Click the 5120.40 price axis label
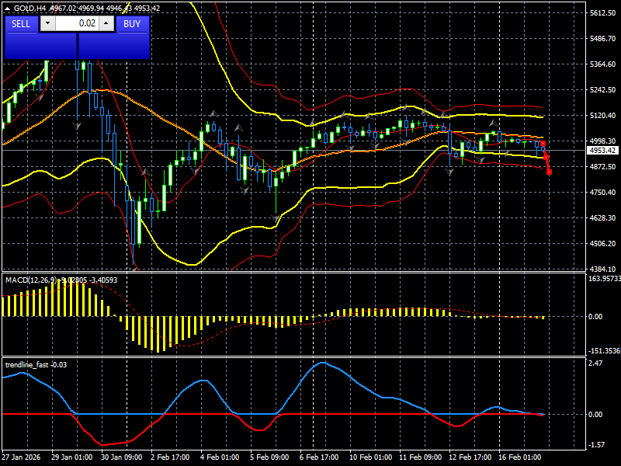This screenshot has width=621, height=466. (x=602, y=116)
